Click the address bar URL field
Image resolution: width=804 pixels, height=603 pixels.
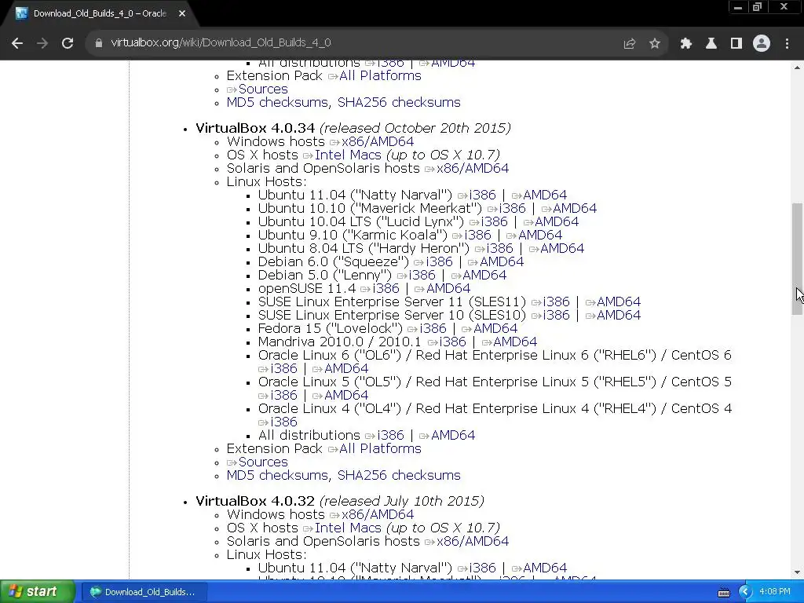[x=359, y=43]
